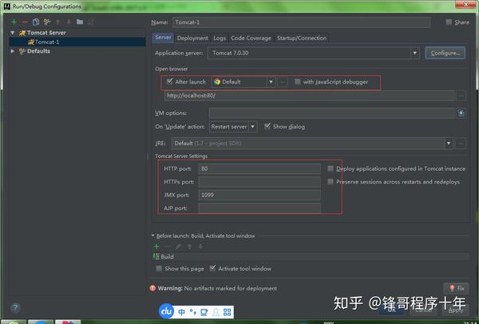Open the input method soft keyboard icon
The image size is (479, 324).
(x=204, y=312)
